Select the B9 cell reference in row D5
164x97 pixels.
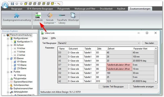pyautogui.click(x=101, y=57)
